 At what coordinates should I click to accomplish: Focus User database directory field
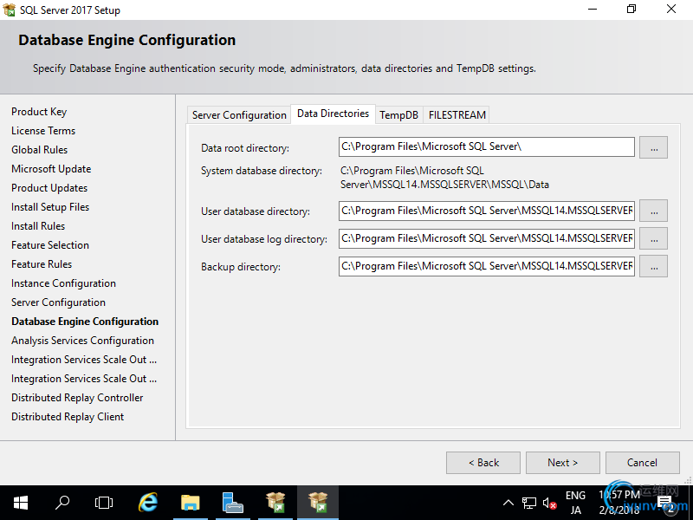487,211
